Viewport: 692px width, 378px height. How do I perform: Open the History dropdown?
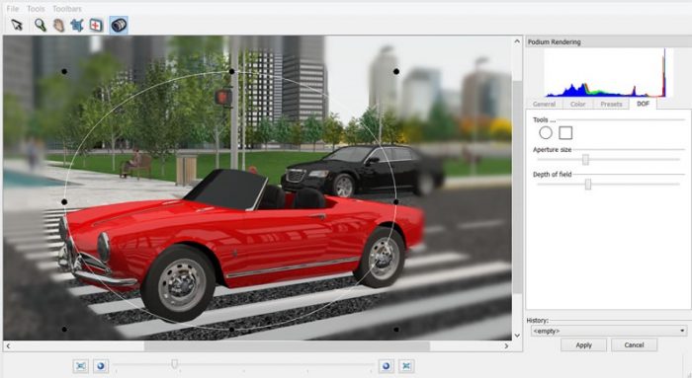(608, 331)
